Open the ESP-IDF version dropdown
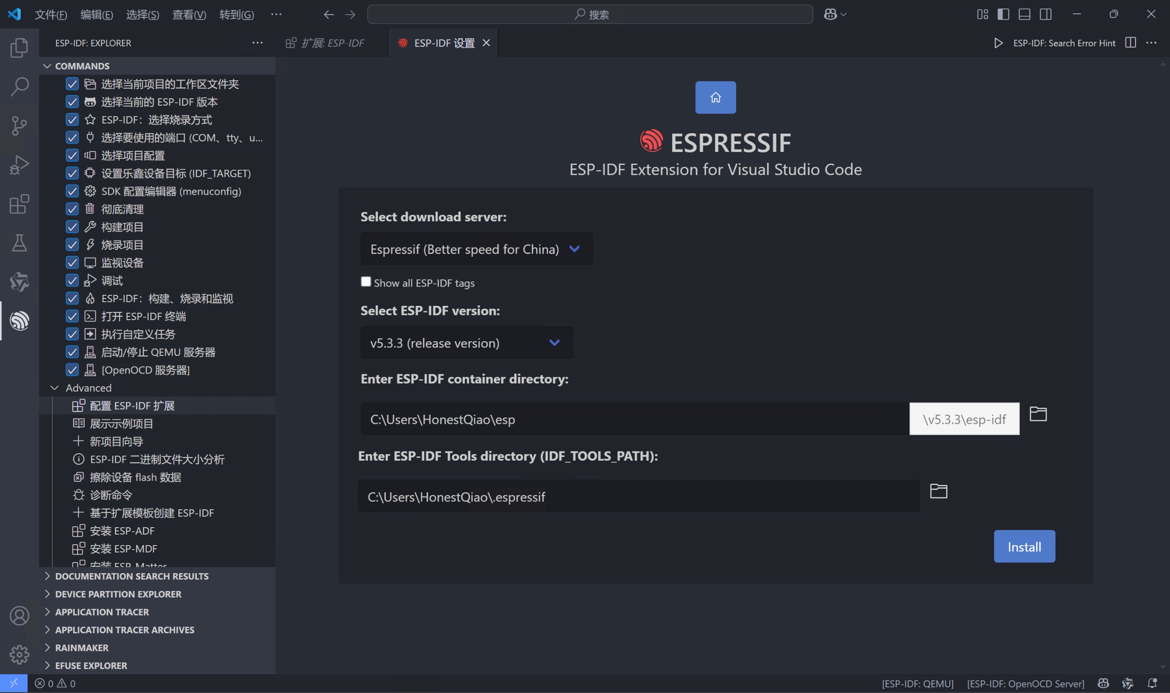The image size is (1170, 693). click(x=466, y=343)
